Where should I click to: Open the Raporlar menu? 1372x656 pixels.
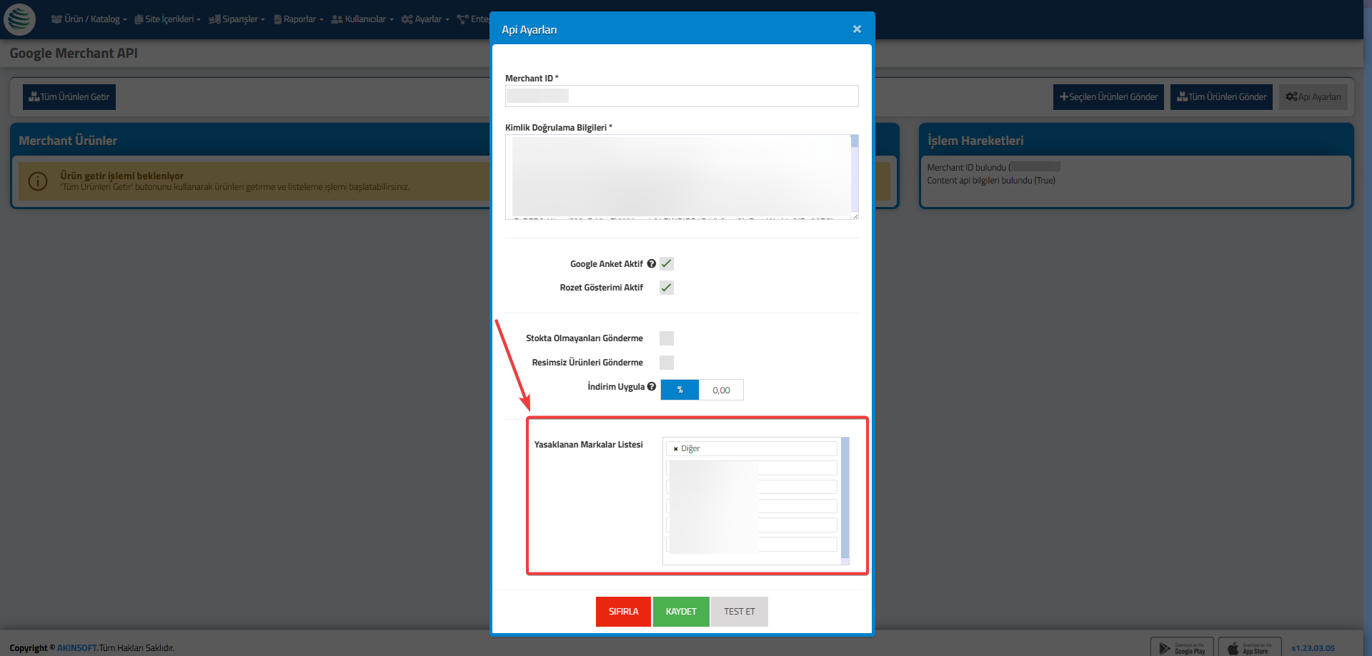299,19
